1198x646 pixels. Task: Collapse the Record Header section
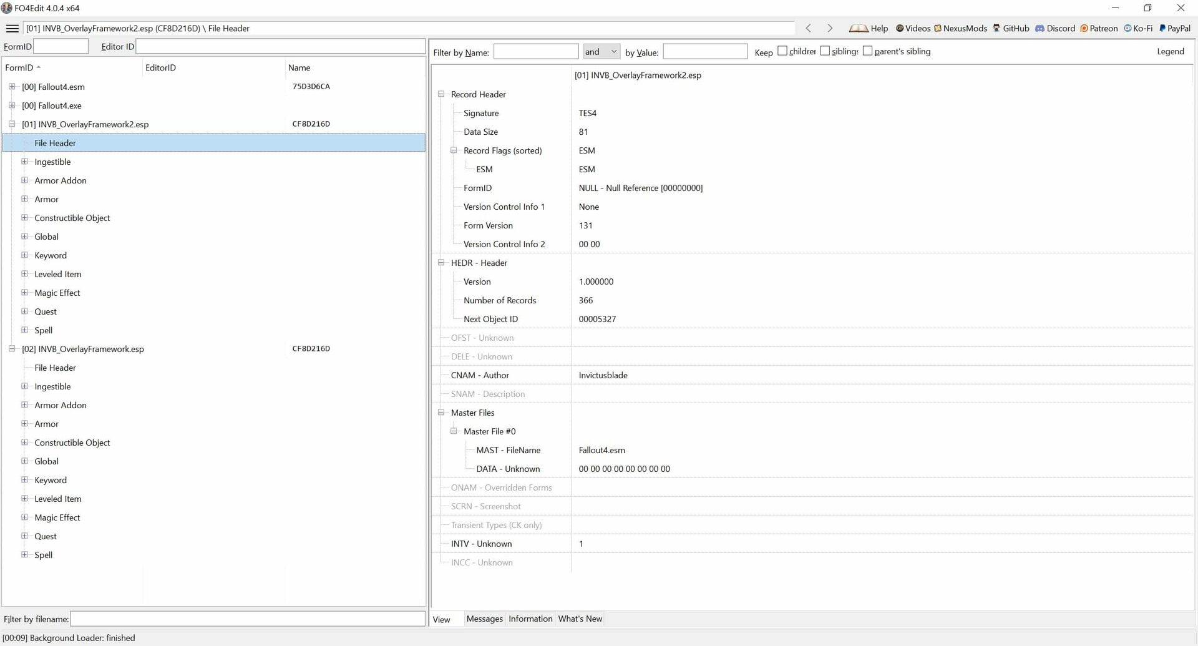click(x=441, y=94)
